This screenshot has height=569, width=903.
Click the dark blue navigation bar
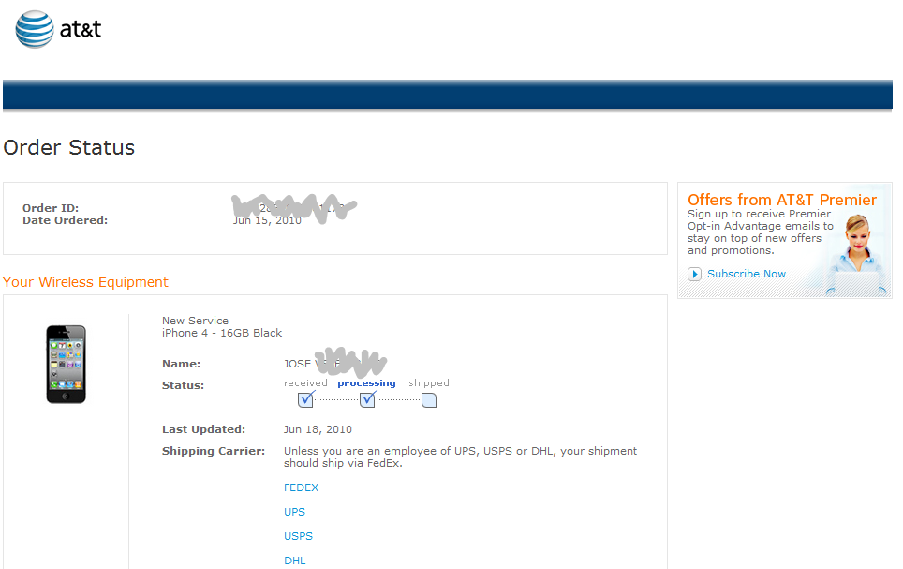click(448, 95)
